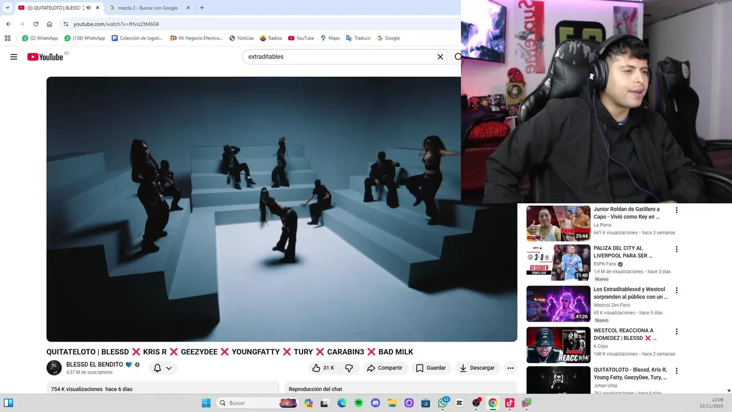Go back using the browser back arrow

pos(8,24)
